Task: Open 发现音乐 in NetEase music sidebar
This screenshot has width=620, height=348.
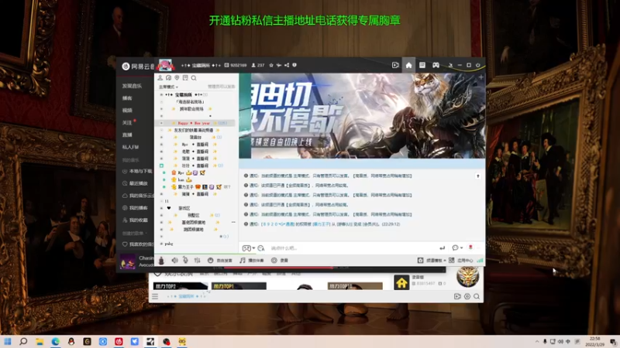Action: click(x=132, y=86)
